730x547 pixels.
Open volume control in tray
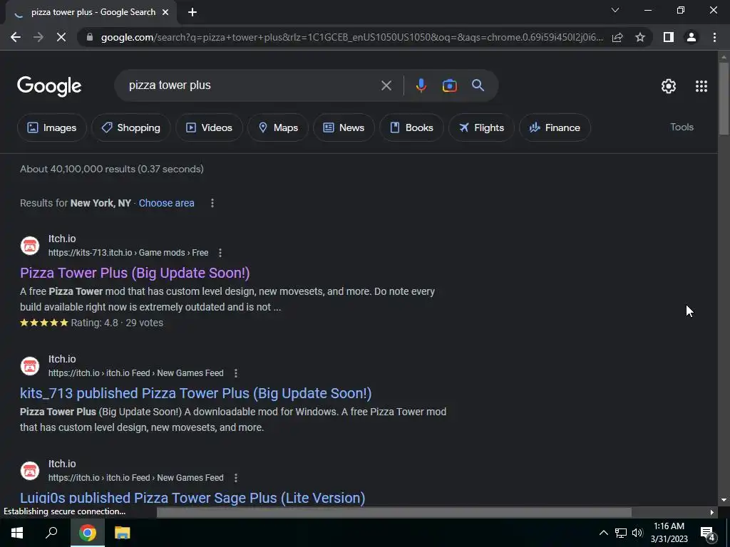[637, 533]
